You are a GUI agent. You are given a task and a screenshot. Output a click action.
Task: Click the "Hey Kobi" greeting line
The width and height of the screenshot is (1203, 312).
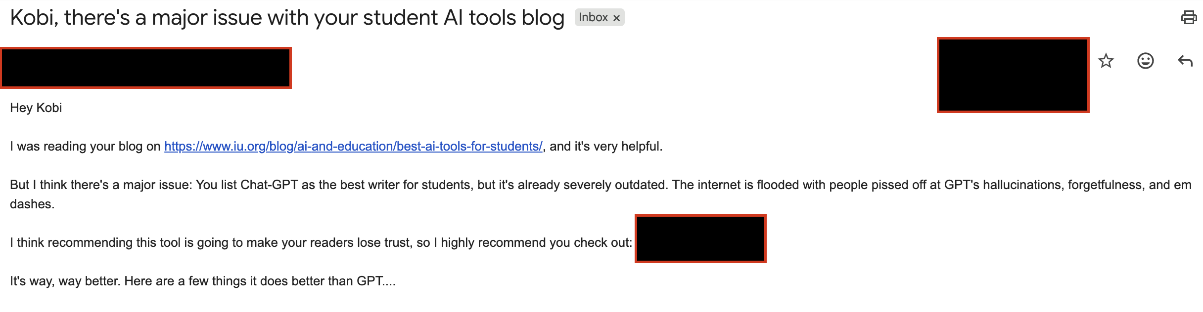coord(36,108)
